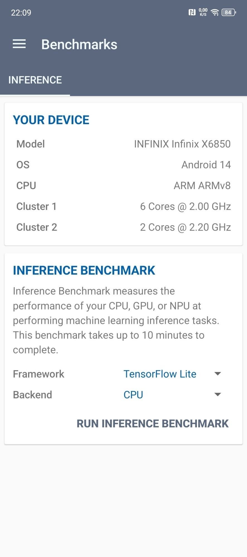Tap the INFERENCE BENCHMARK heading
This screenshot has width=247, height=557.
(x=84, y=270)
